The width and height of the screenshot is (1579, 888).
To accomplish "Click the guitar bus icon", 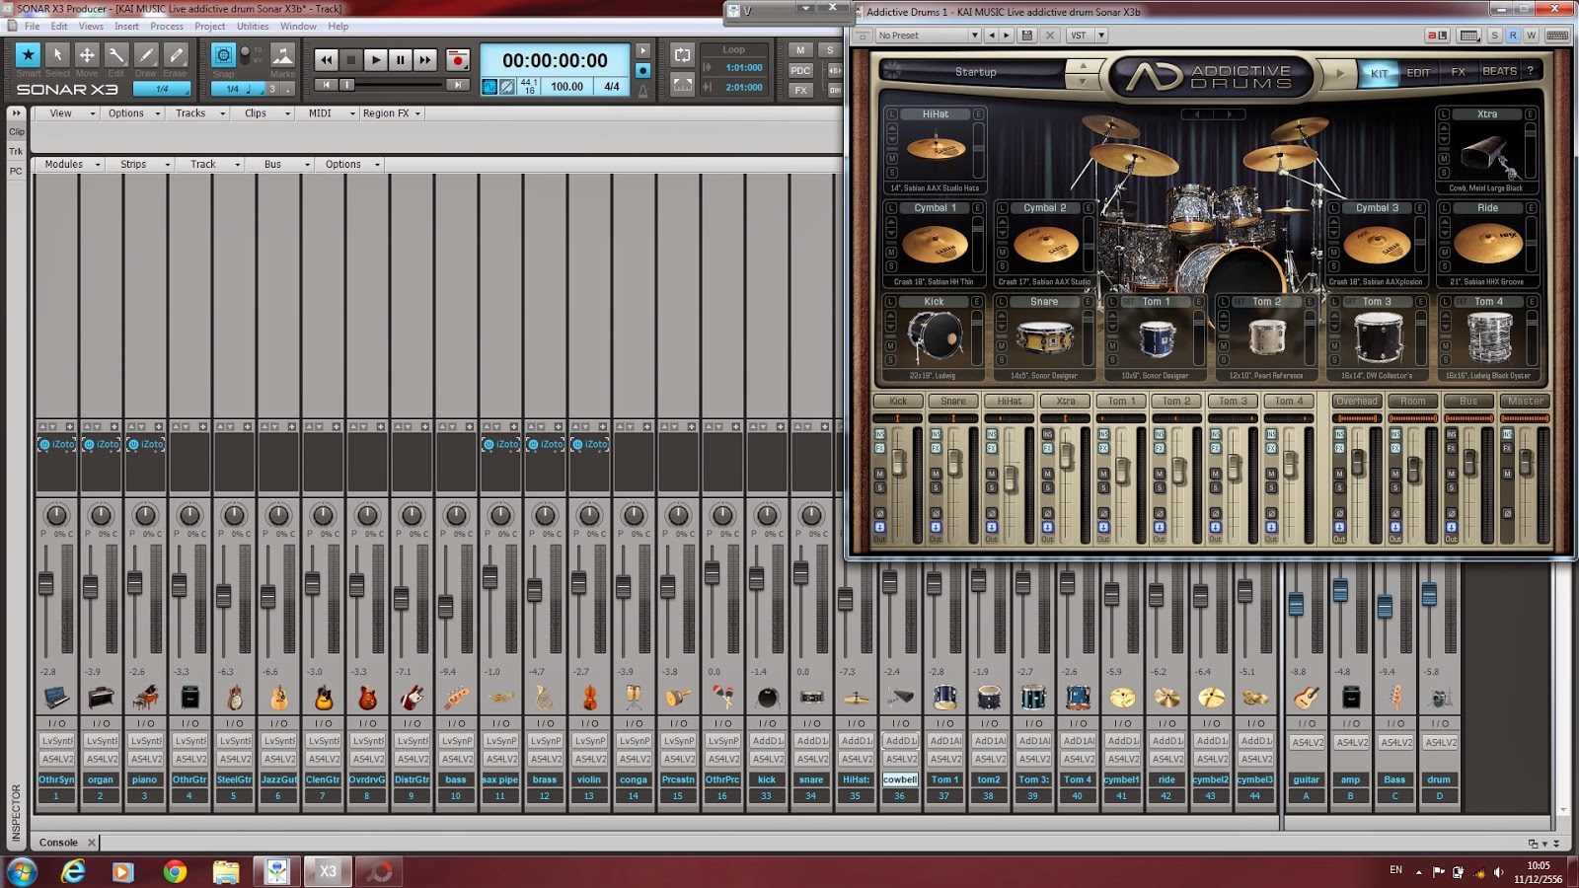I will [x=1307, y=698].
